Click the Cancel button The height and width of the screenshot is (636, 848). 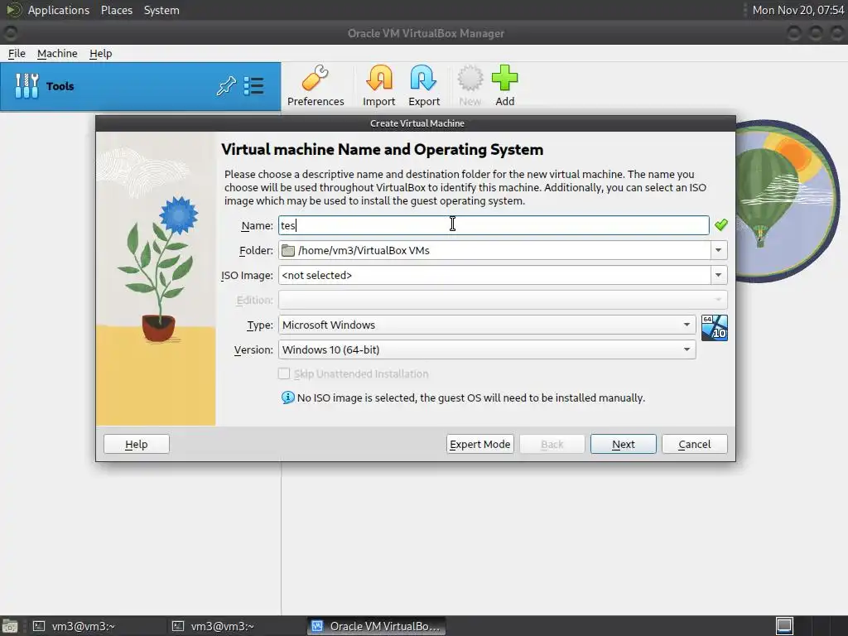point(695,444)
